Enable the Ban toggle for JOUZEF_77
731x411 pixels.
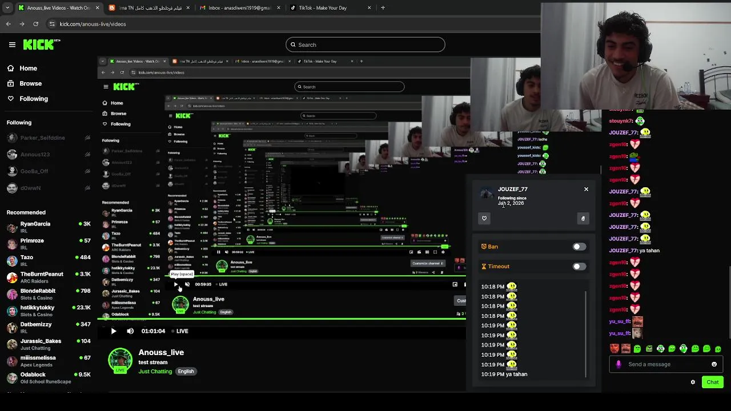[579, 247]
